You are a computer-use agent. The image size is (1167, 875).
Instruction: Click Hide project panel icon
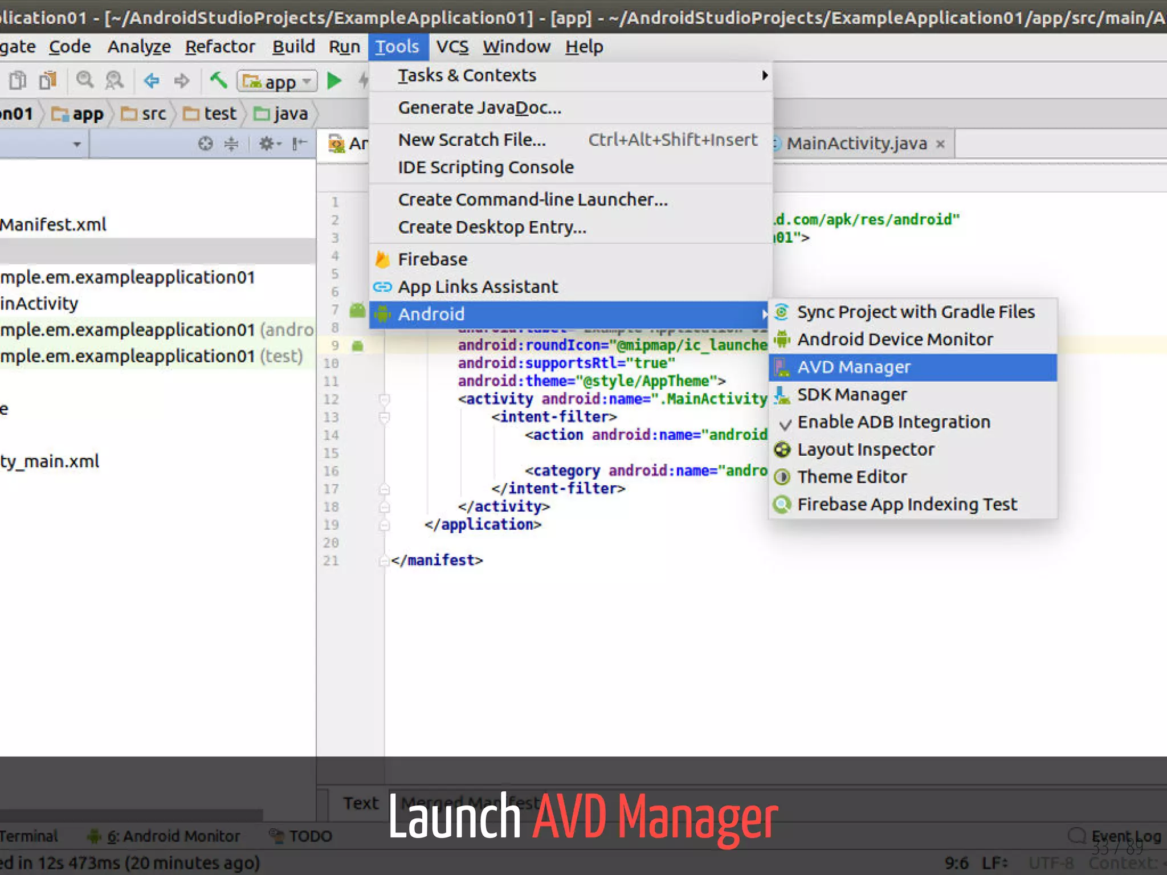point(300,144)
